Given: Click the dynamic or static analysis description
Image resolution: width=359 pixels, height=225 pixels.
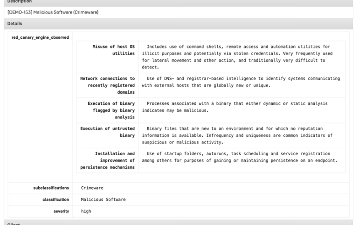Looking at the screenshot, I should (x=236, y=107).
